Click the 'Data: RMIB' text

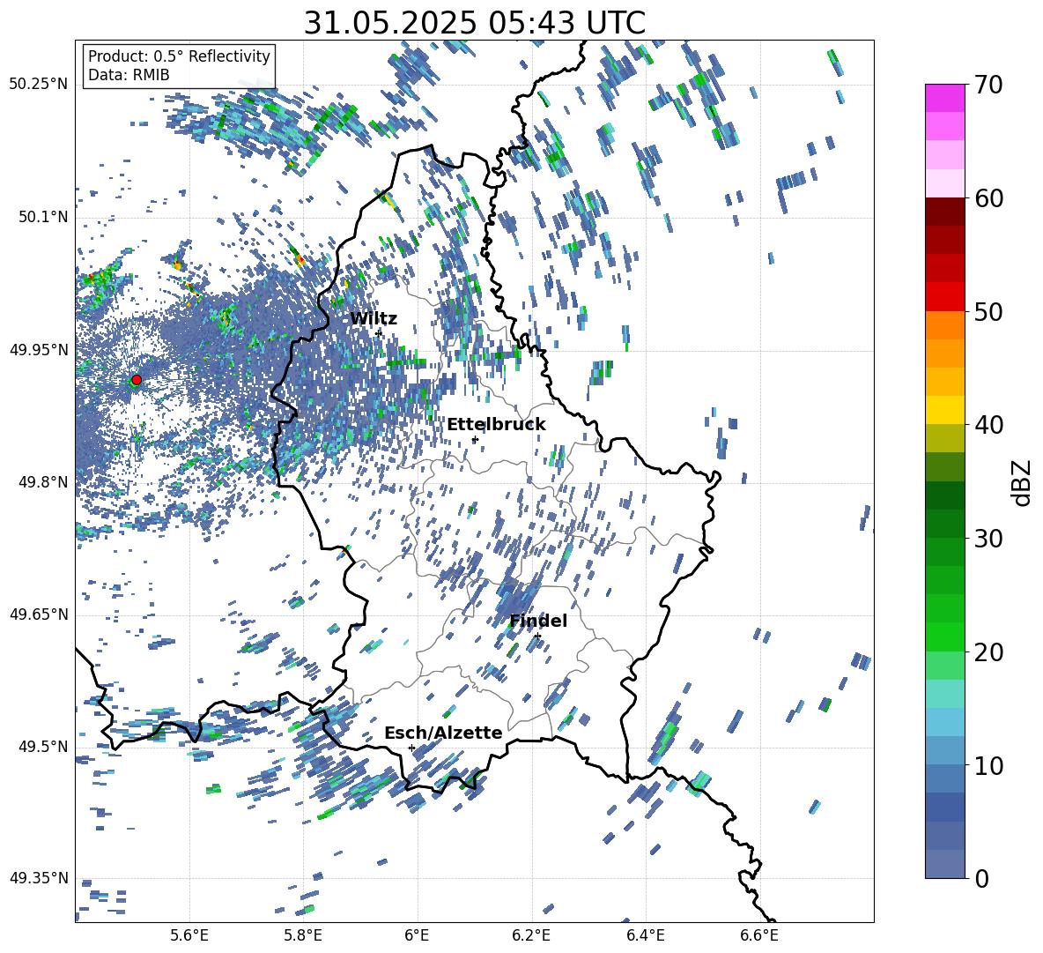(x=129, y=75)
